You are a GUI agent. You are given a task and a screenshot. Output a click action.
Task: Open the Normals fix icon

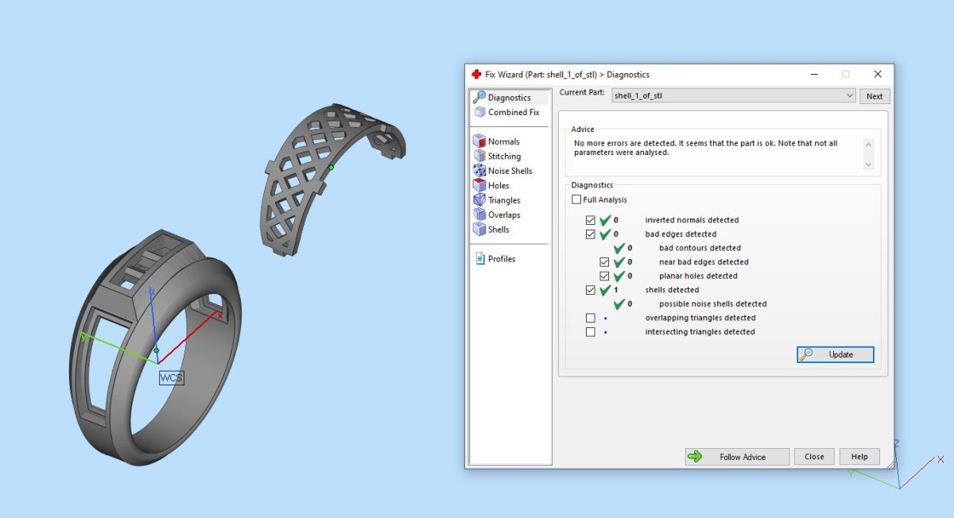tap(479, 141)
